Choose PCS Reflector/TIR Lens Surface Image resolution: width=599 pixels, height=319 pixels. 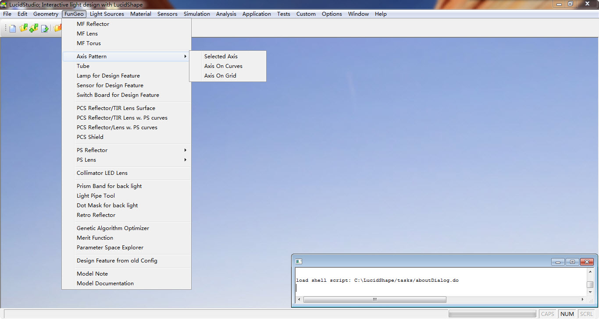(x=126, y=108)
